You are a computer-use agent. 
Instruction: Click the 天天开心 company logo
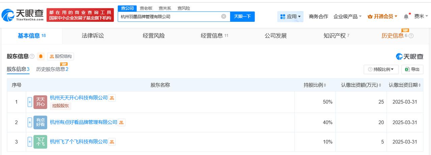pos(40,102)
